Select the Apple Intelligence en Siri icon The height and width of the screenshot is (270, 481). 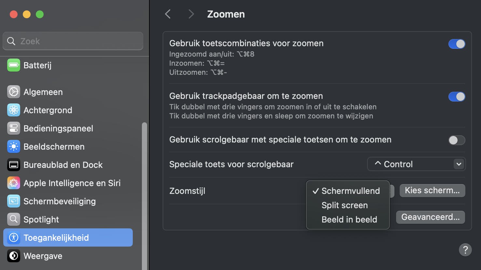pos(13,183)
